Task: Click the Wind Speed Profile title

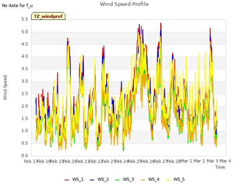Action: click(x=124, y=4)
